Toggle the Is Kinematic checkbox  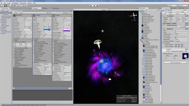coord(176,37)
